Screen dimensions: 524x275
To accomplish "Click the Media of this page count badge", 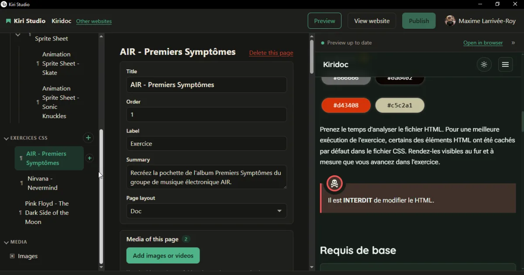I will click(x=186, y=239).
